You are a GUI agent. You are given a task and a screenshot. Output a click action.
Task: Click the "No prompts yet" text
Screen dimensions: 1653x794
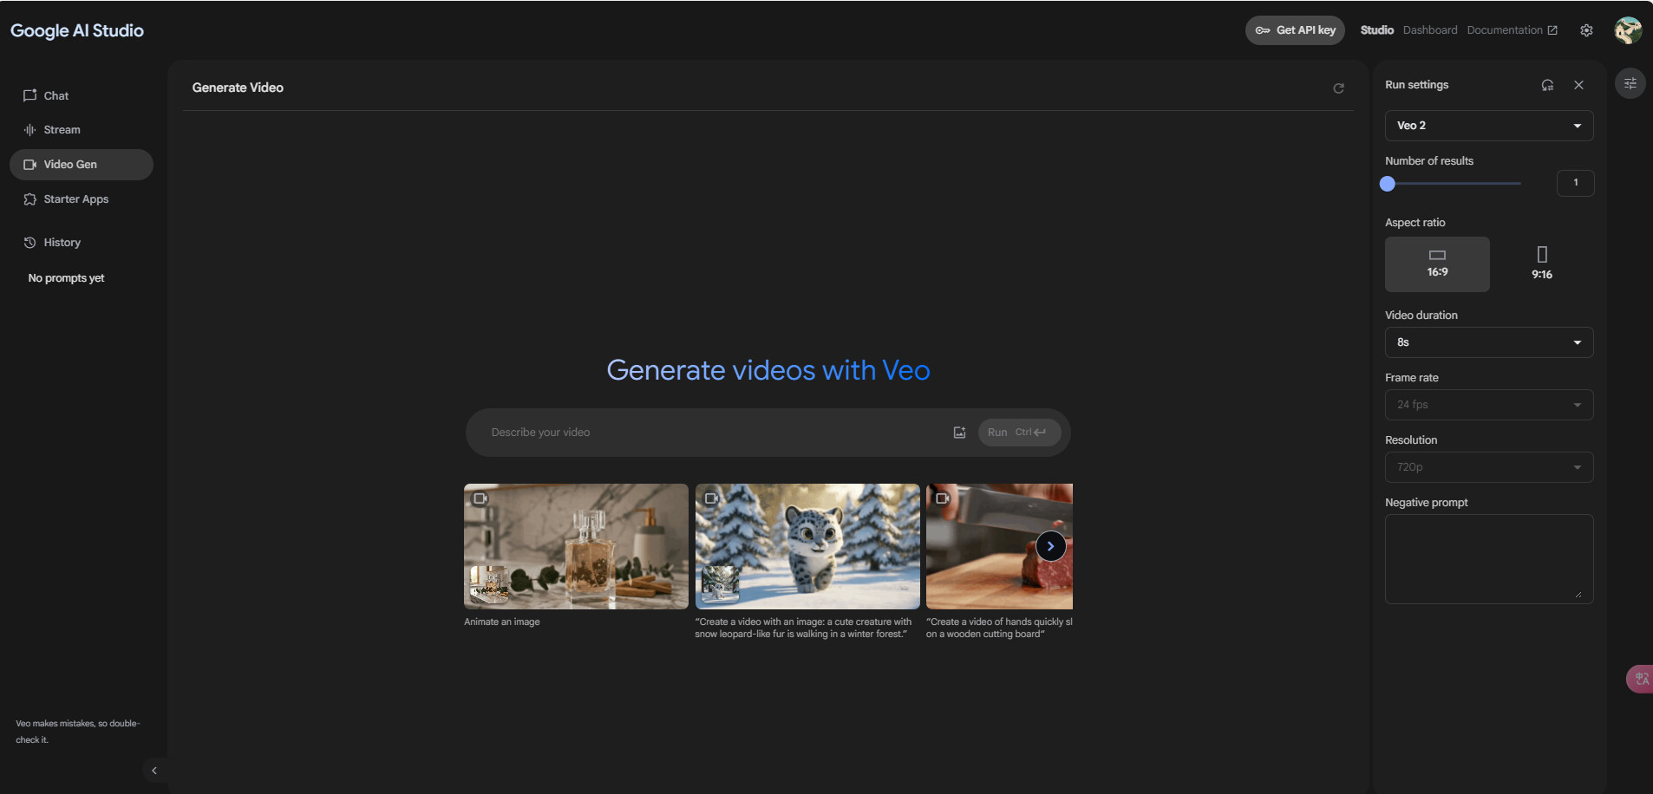(66, 278)
